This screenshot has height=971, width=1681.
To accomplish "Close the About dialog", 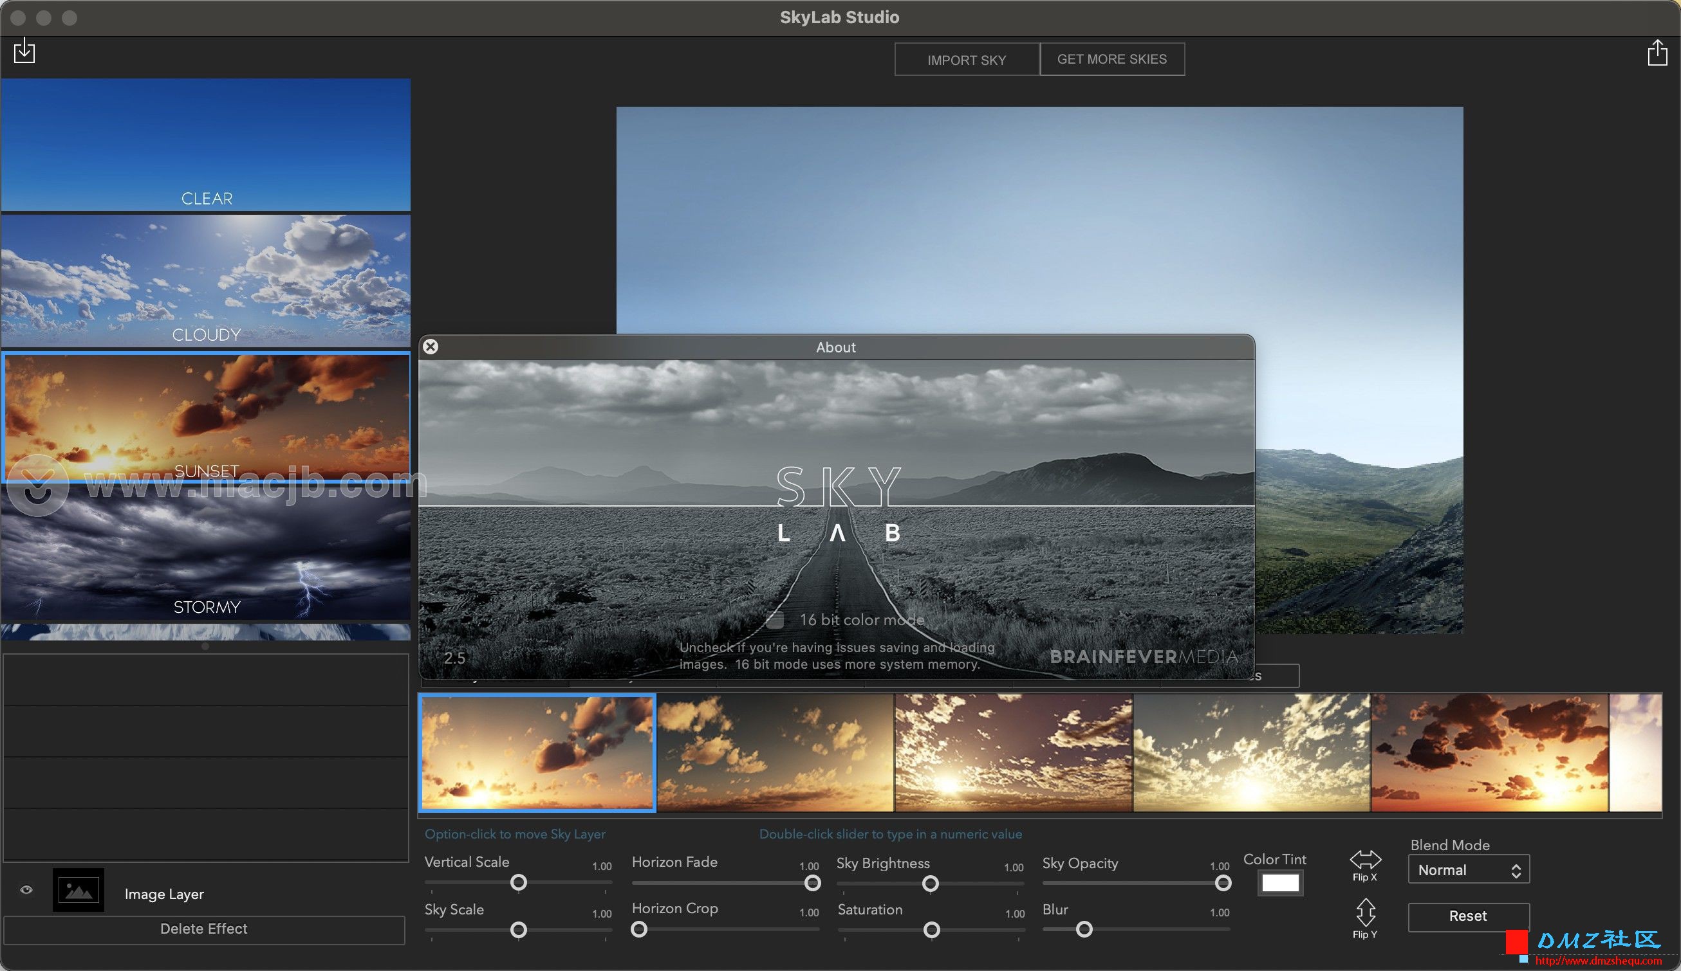I will coord(431,347).
